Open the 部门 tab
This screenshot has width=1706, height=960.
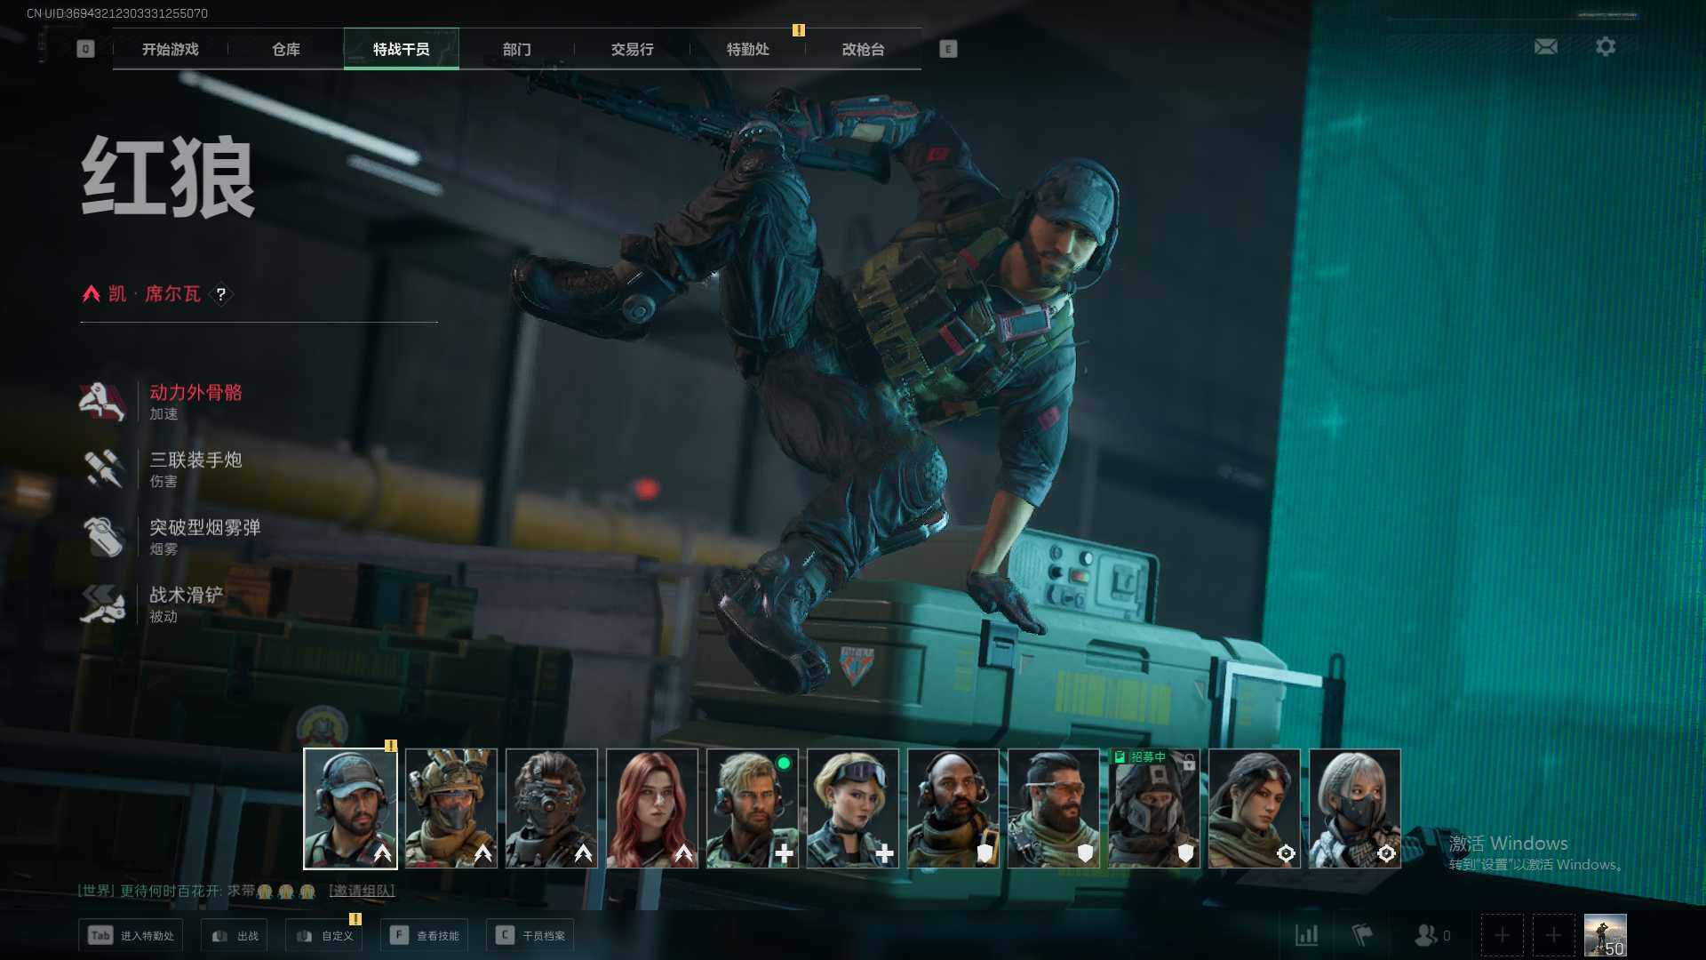coord(517,50)
